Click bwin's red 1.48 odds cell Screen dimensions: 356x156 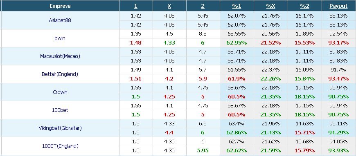click(136, 42)
